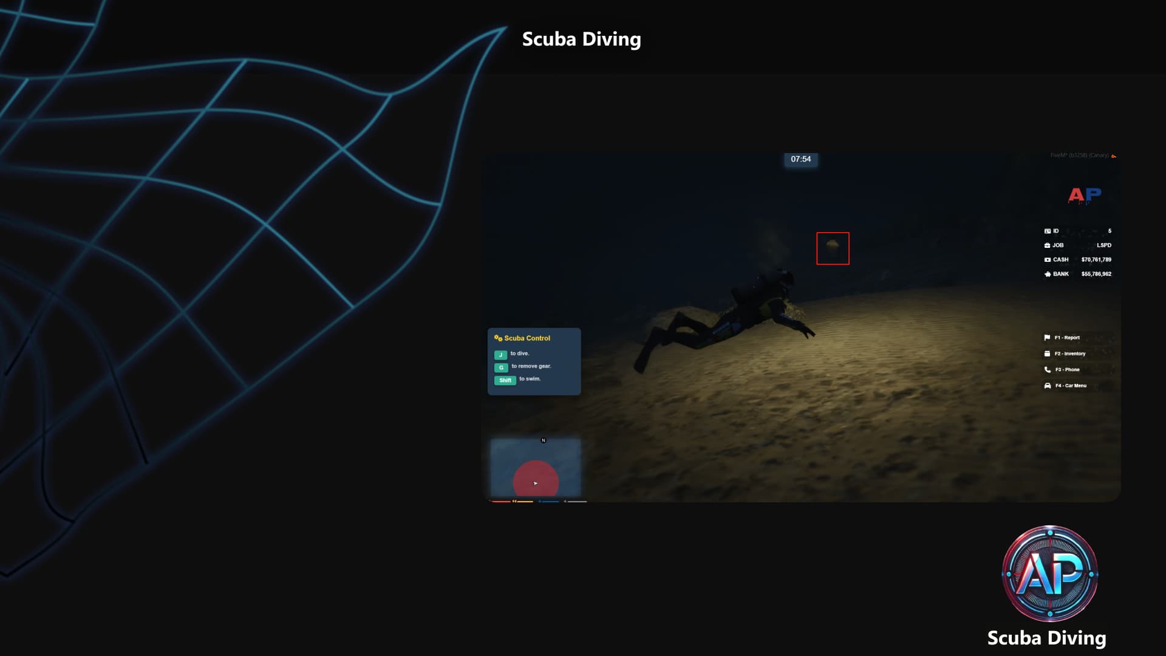This screenshot has height=656, width=1166.
Task: Click the player arrow on the minimap
Action: coord(536,483)
